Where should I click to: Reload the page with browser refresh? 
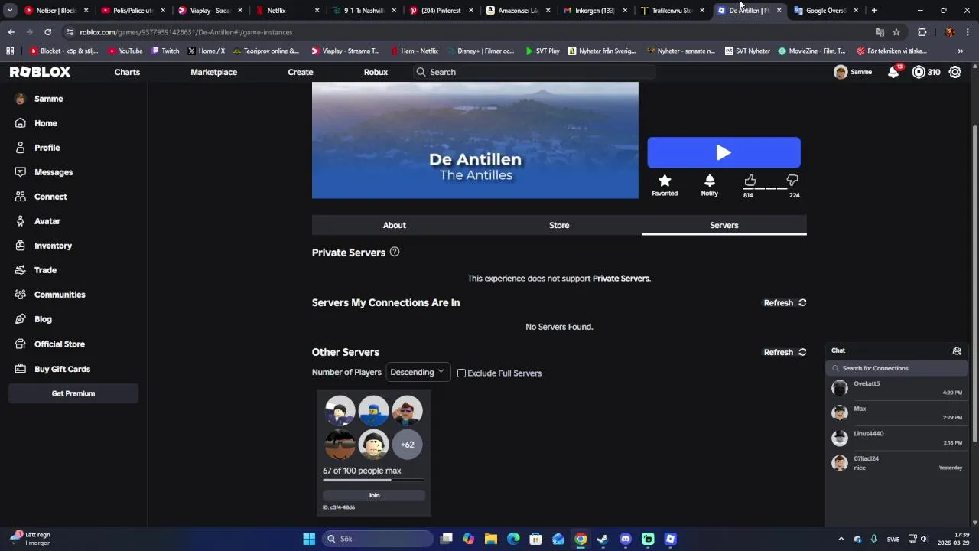point(47,32)
